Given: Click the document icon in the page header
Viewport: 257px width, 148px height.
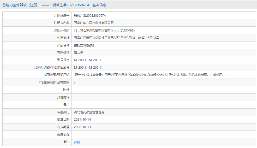Looking at the screenshot, I should (4, 5).
